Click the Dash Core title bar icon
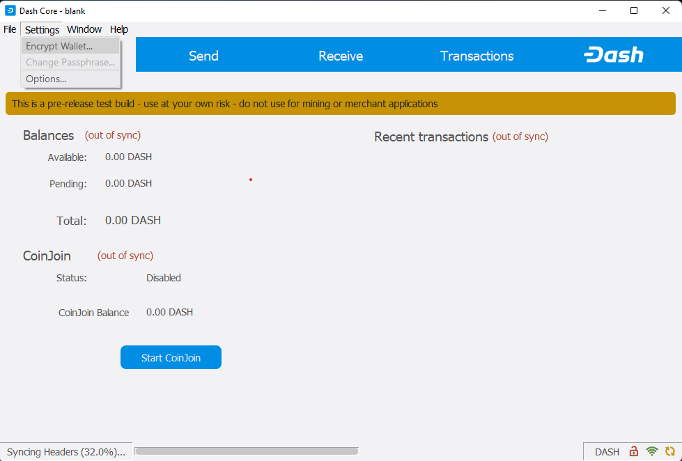The height and width of the screenshot is (461, 682). (10, 10)
